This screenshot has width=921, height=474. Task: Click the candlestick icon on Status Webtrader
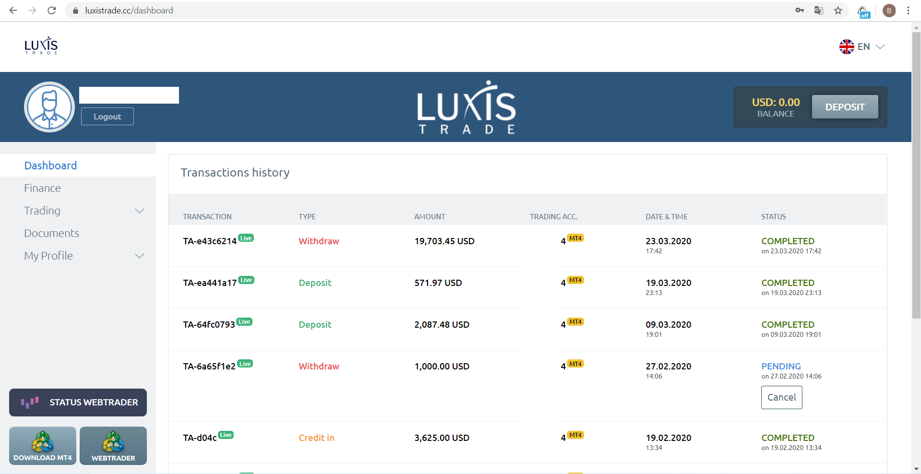[30, 402]
